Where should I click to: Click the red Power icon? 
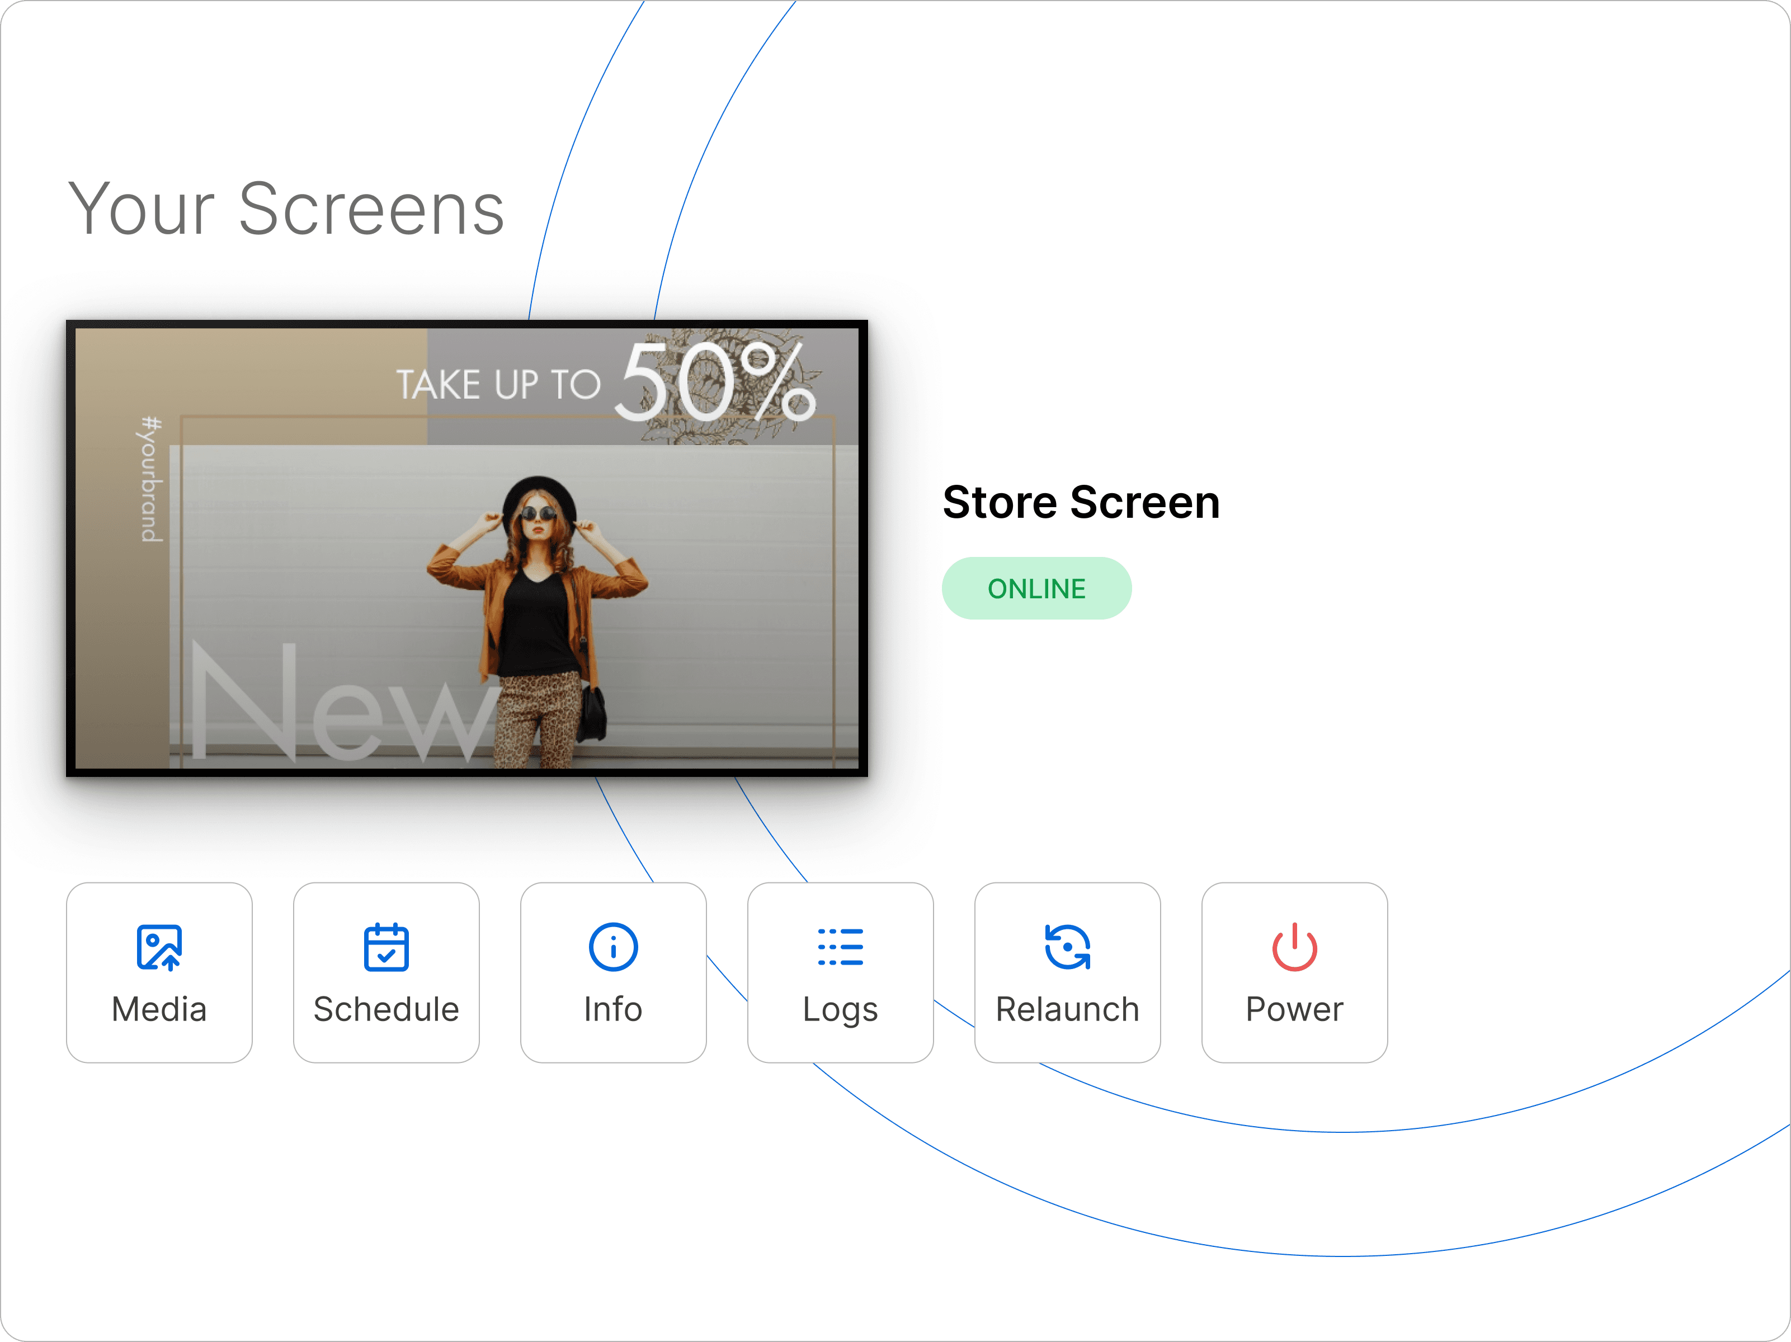coord(1294,946)
